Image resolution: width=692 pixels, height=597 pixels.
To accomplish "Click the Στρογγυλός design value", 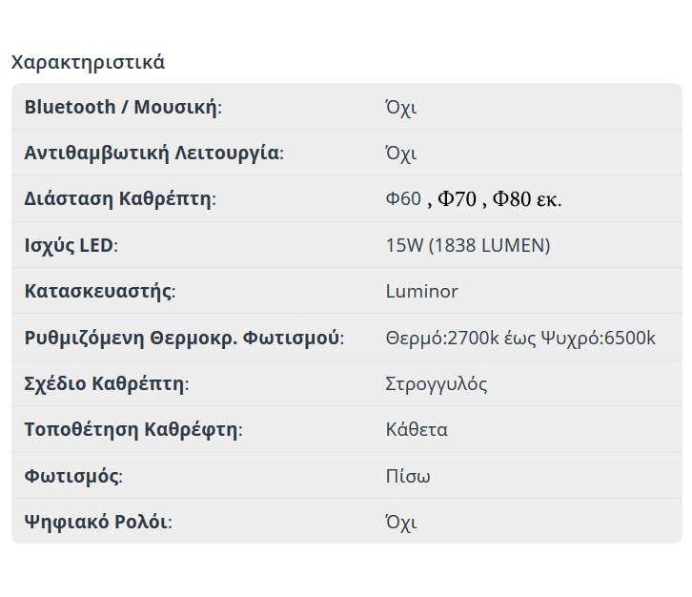I will click(x=437, y=384).
